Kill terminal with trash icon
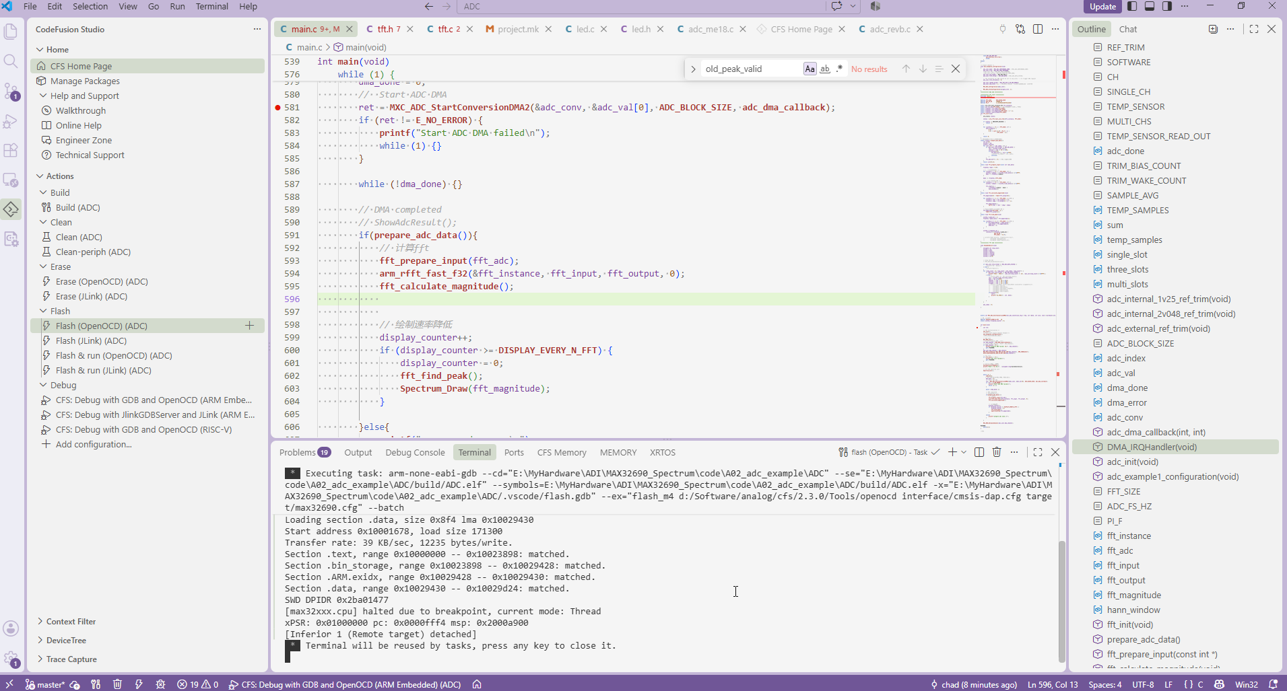This screenshot has height=691, width=1287. [x=997, y=452]
